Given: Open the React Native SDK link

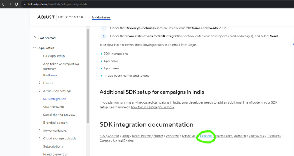Looking at the screenshot, I should tap(141, 136).
